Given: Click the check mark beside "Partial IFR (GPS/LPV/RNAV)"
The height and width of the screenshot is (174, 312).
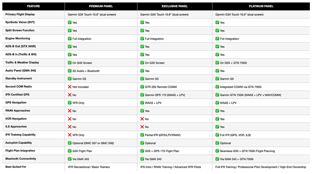Looking at the screenshot, I should pyautogui.click(x=142, y=135).
